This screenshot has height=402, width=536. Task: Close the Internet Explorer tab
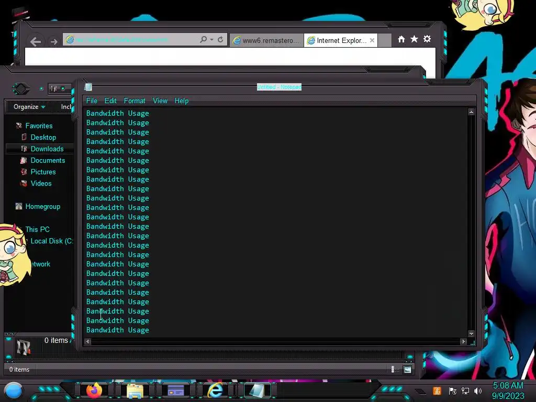(x=372, y=40)
